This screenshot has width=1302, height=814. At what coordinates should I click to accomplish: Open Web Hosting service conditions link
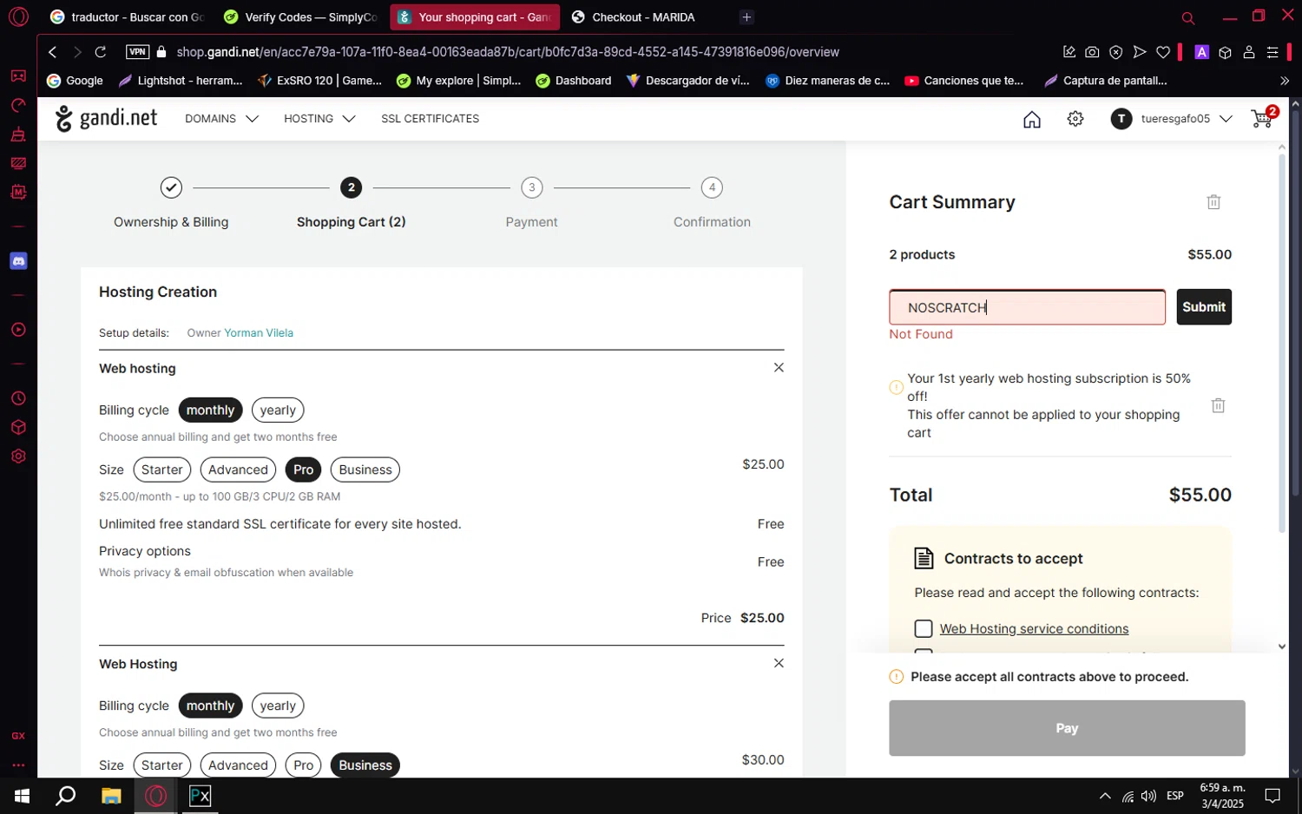point(1034,629)
